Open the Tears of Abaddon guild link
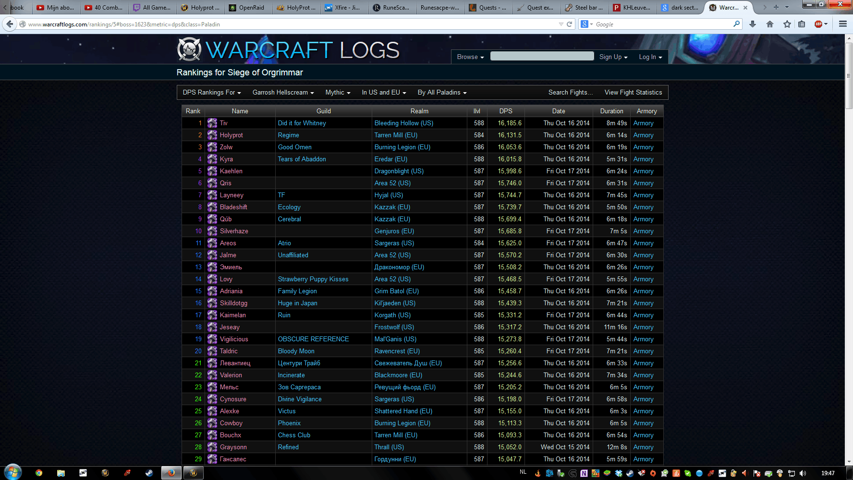 click(302, 159)
